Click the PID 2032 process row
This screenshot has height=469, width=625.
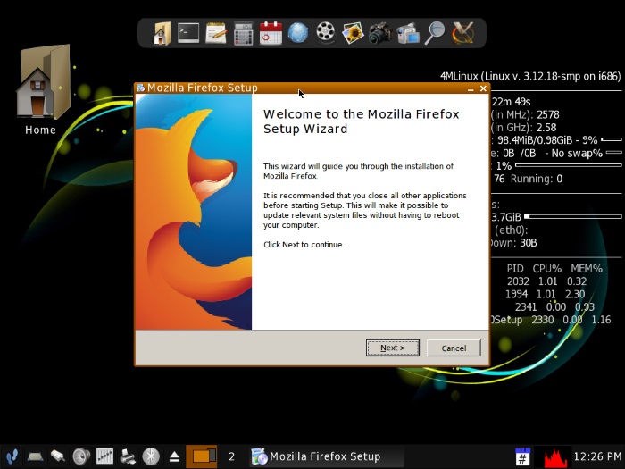click(x=546, y=281)
